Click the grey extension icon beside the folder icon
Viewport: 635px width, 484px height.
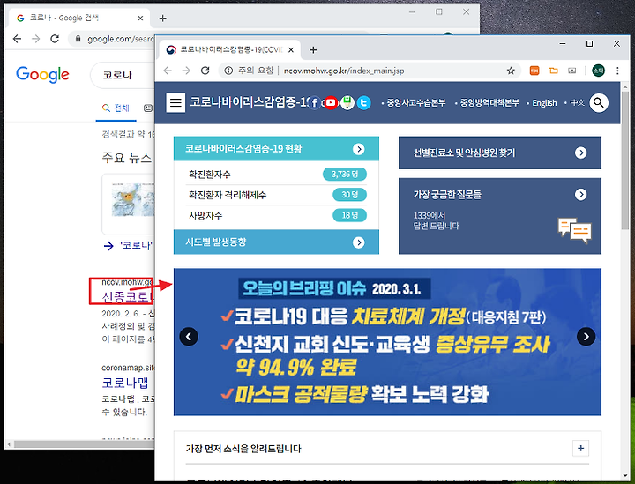pyautogui.click(x=571, y=71)
